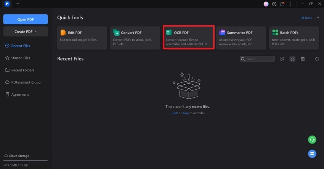Click 'There aren't any recent files.' text
The image size is (324, 169).
coord(188,107)
